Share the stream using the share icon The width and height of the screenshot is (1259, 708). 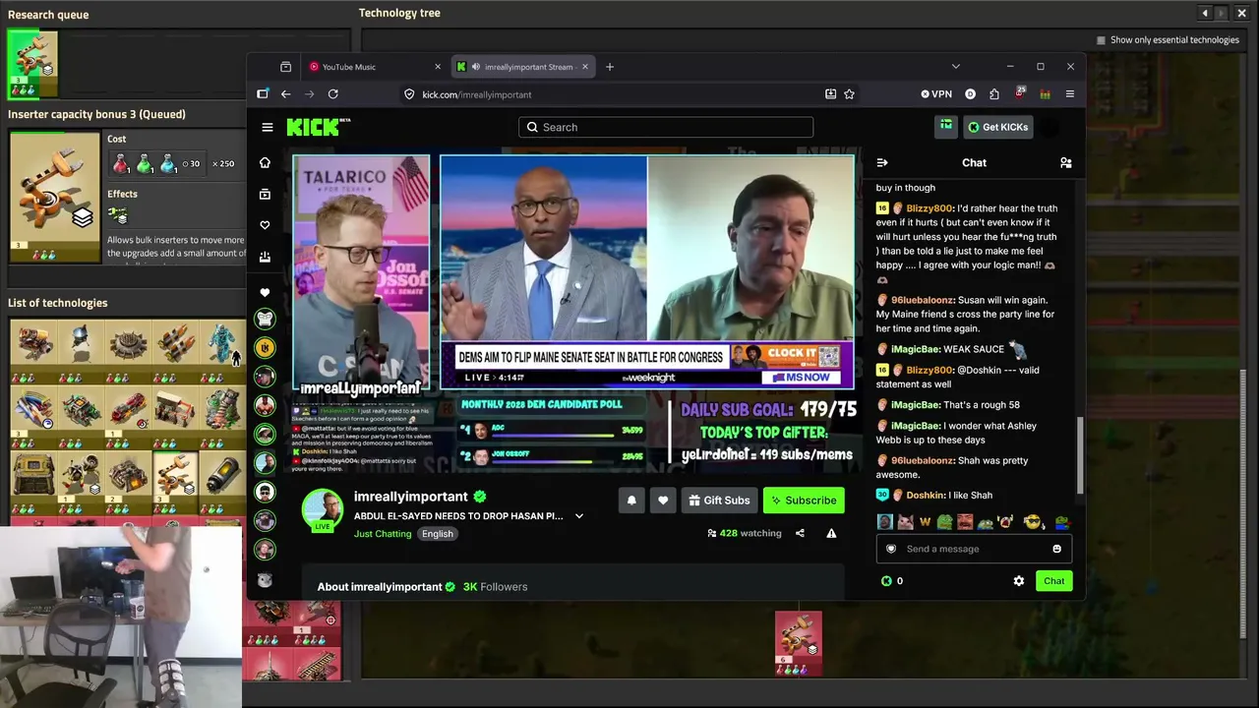pos(800,533)
